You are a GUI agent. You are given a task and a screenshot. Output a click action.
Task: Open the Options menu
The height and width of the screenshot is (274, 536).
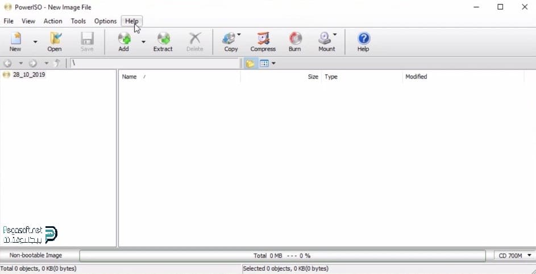105,21
